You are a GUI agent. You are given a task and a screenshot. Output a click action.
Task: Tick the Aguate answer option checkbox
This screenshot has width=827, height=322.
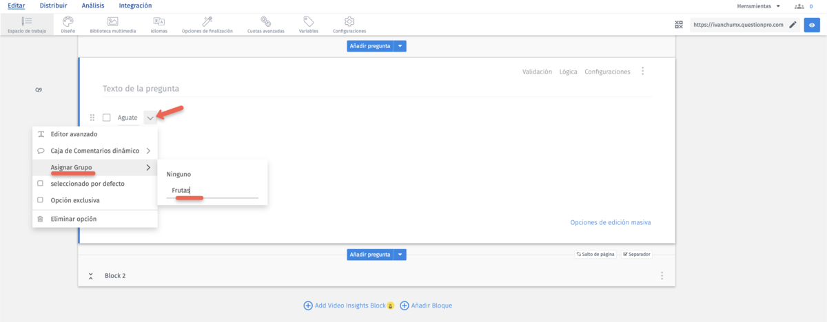coord(107,118)
